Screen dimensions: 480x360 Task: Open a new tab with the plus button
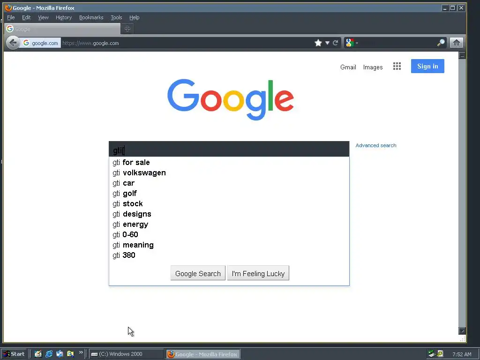(x=127, y=29)
